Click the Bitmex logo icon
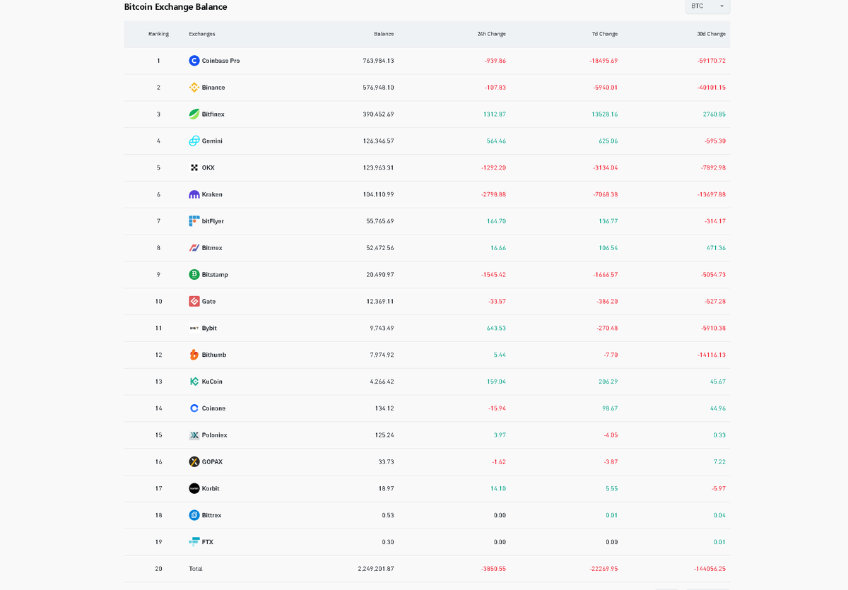Screen dimensions: 848x590 (x=194, y=248)
